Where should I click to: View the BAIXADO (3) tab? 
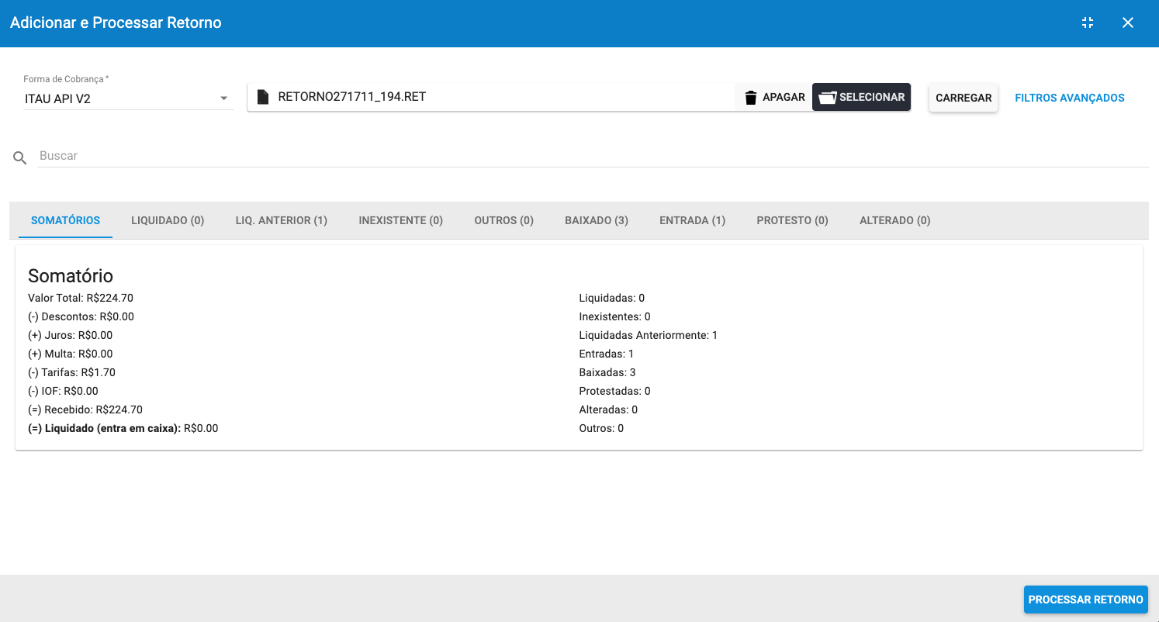point(597,220)
